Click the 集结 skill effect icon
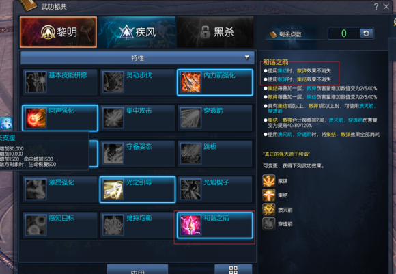The image size is (396, 274). click(x=269, y=195)
